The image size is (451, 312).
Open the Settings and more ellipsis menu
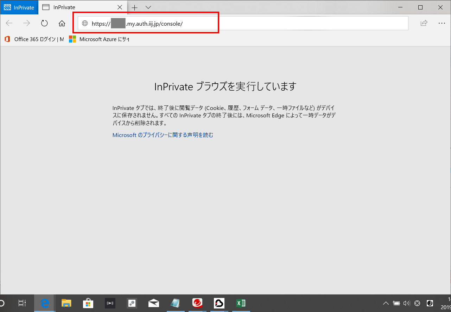[x=442, y=24]
